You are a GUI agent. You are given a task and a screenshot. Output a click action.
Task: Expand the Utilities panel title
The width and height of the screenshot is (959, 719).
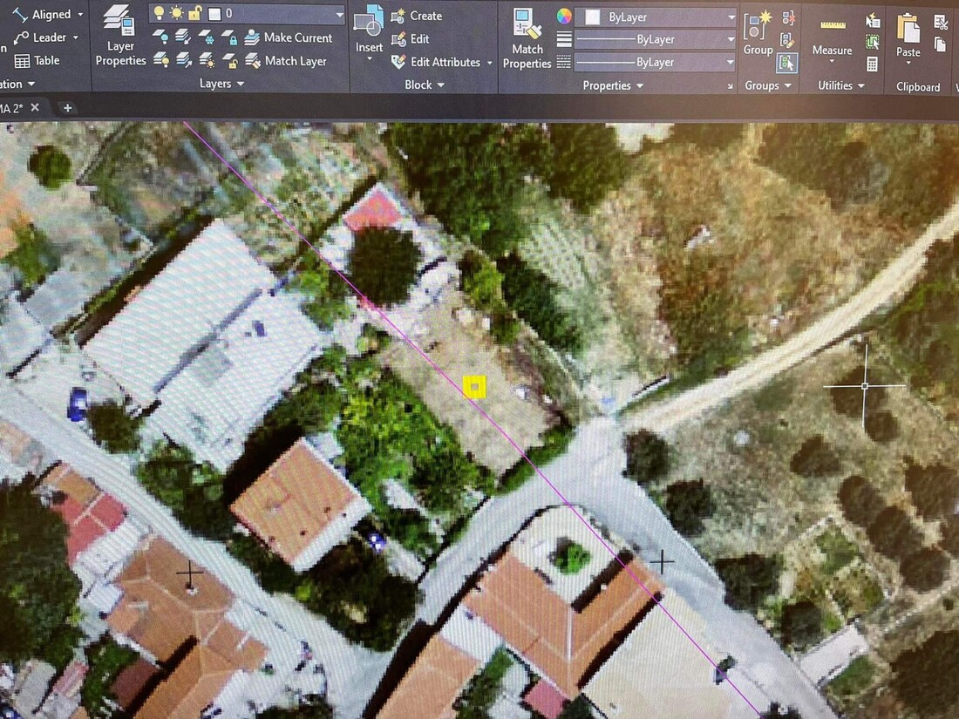(x=841, y=85)
